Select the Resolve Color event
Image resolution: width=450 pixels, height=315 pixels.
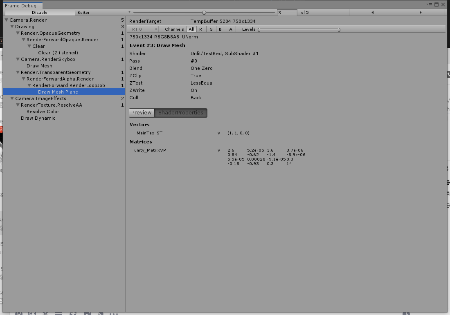[x=43, y=112]
